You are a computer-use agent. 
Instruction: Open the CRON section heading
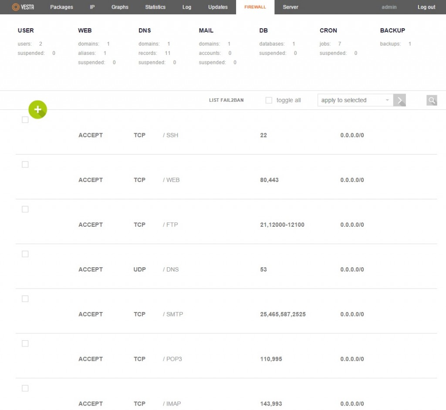(328, 30)
